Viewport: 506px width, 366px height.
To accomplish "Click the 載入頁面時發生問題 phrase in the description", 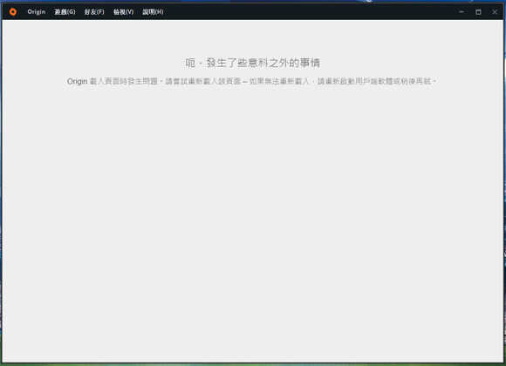I will 124,81.
